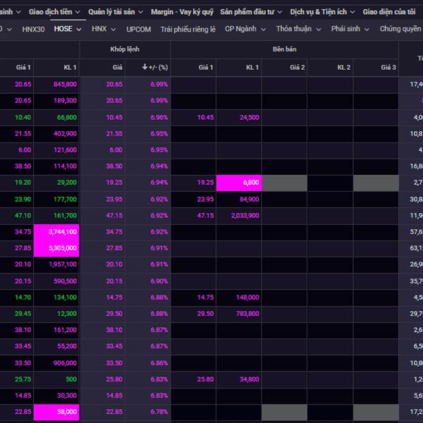This screenshot has height=423, width=423.
Task: Expand the Phái sinh dropdown chevron
Action: coord(367,30)
